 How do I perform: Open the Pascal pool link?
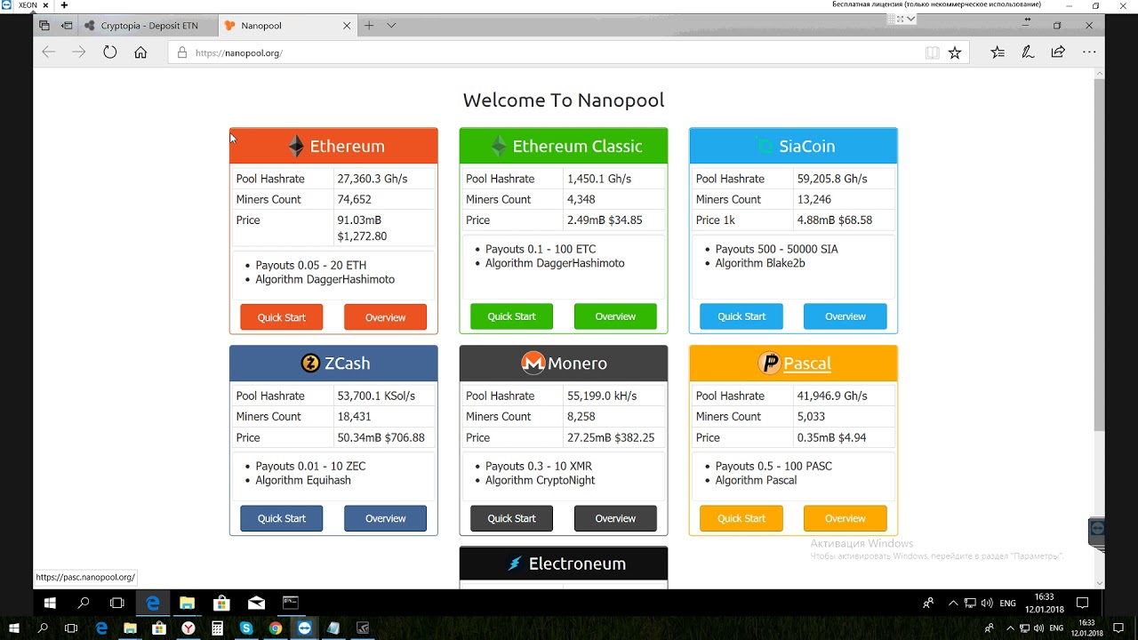[x=806, y=364]
